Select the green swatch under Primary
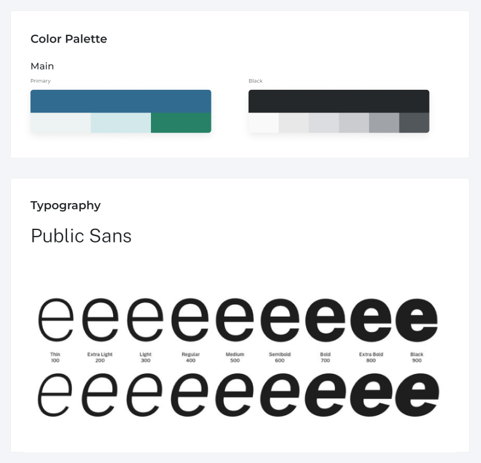The height and width of the screenshot is (463, 481). [x=181, y=123]
